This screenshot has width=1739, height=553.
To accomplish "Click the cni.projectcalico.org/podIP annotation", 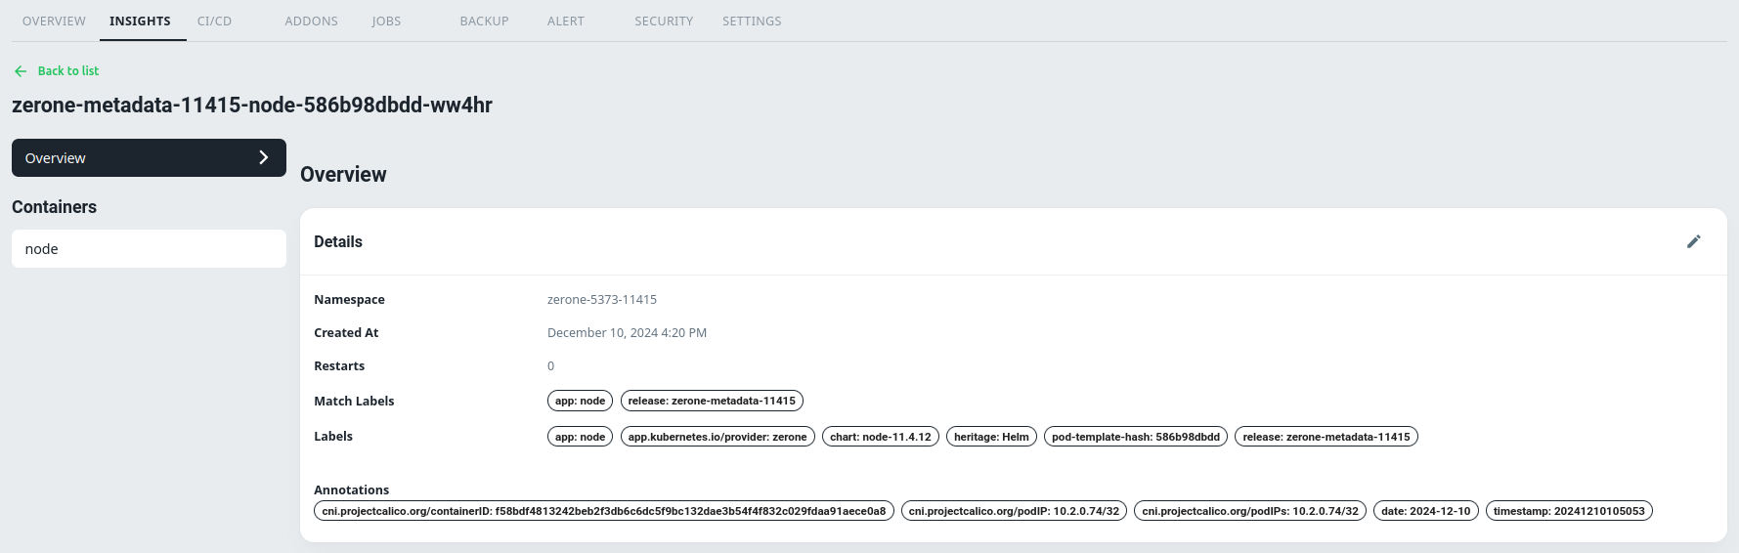I will pos(1014,511).
